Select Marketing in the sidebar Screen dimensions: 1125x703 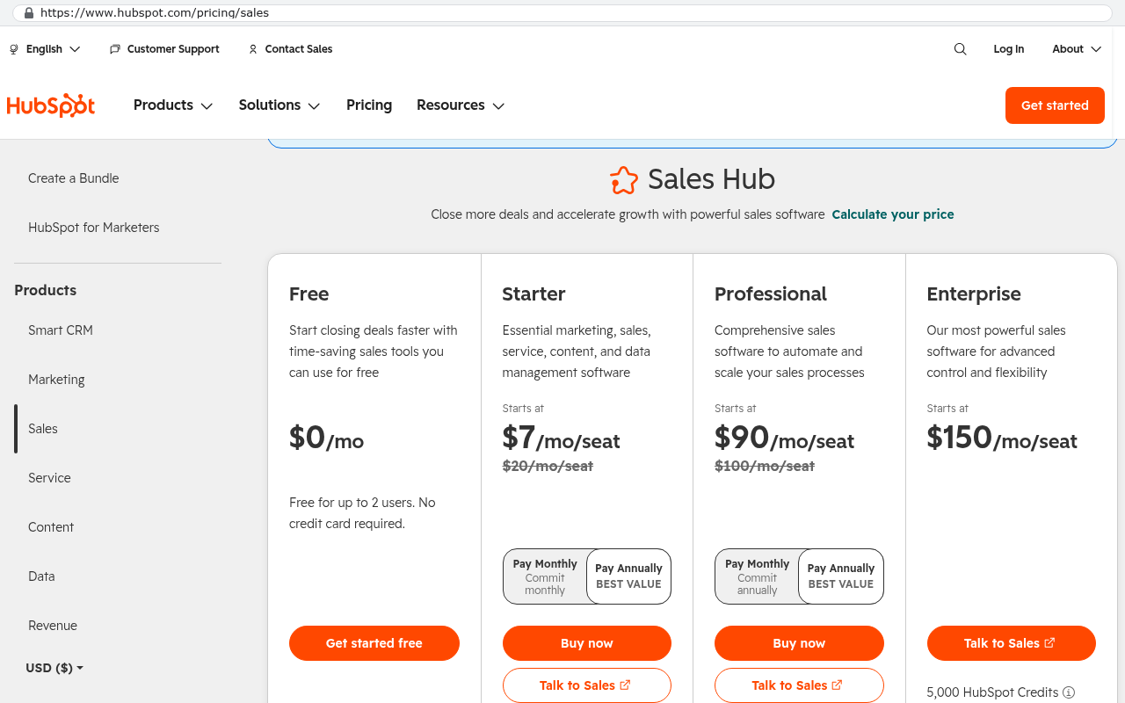(56, 380)
